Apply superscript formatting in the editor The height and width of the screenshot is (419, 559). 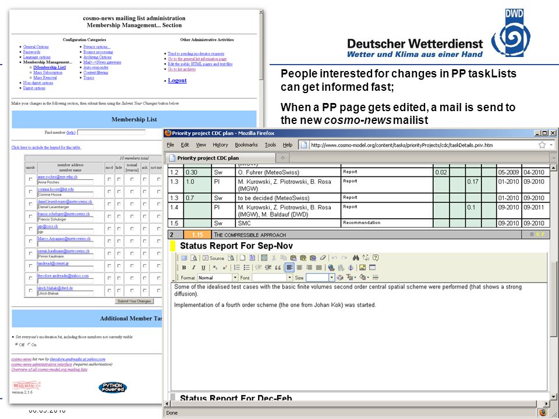pos(225,268)
